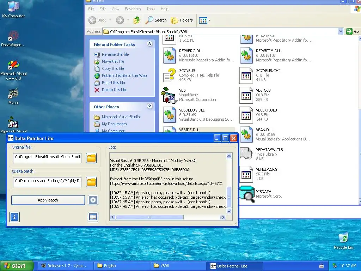
Task: Switch to Release v1.7 taskbar item
Action: pyautogui.click(x=65, y=266)
